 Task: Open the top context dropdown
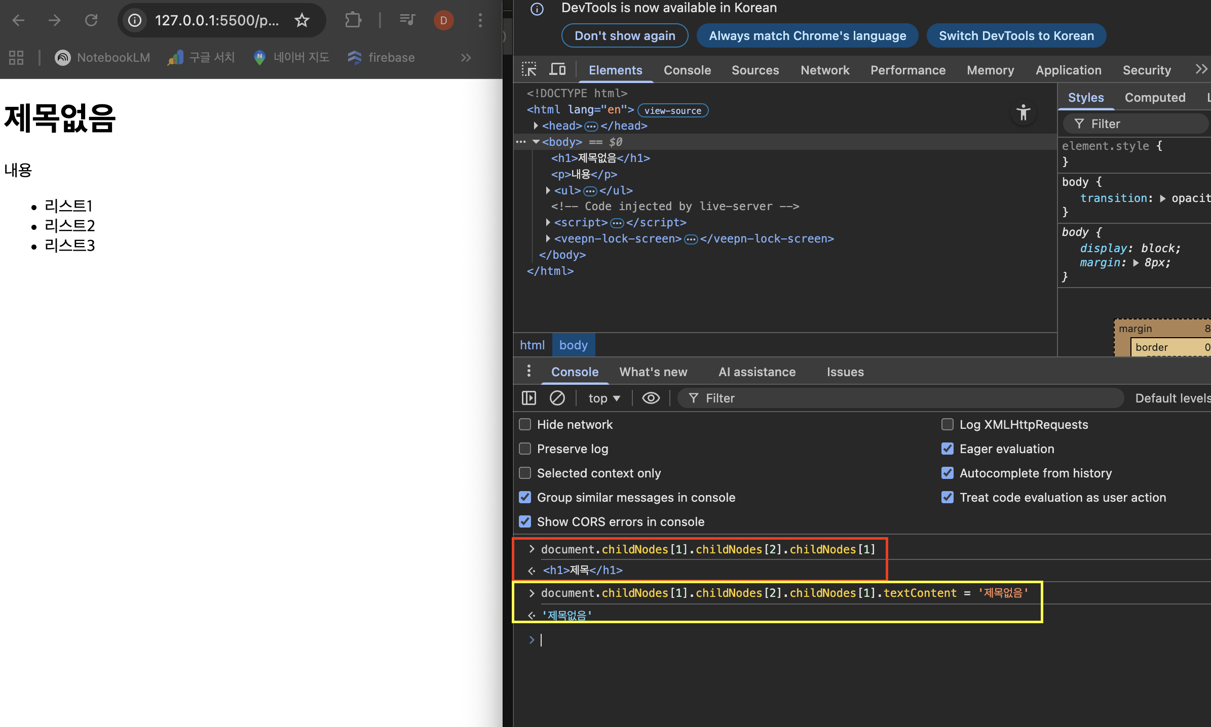click(x=604, y=398)
